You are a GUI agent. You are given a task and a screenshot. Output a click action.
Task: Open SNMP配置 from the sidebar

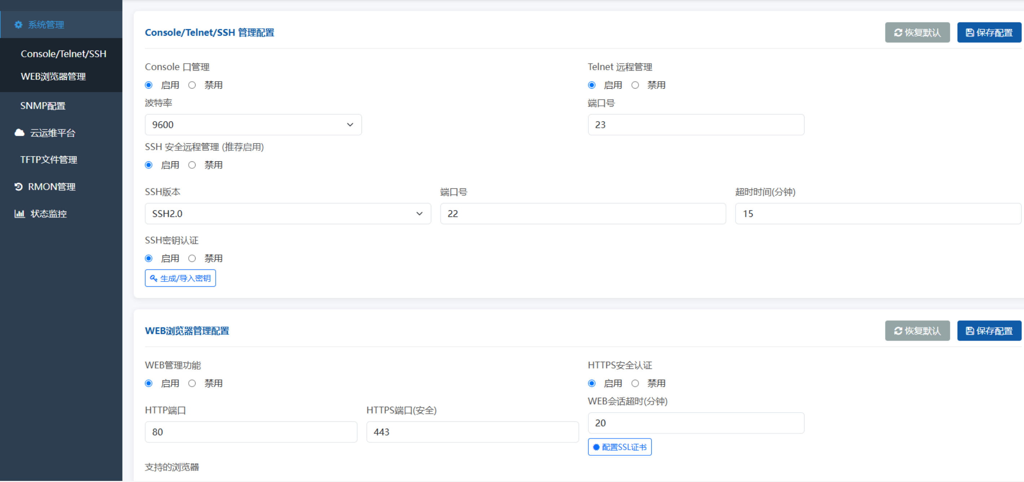coord(43,105)
